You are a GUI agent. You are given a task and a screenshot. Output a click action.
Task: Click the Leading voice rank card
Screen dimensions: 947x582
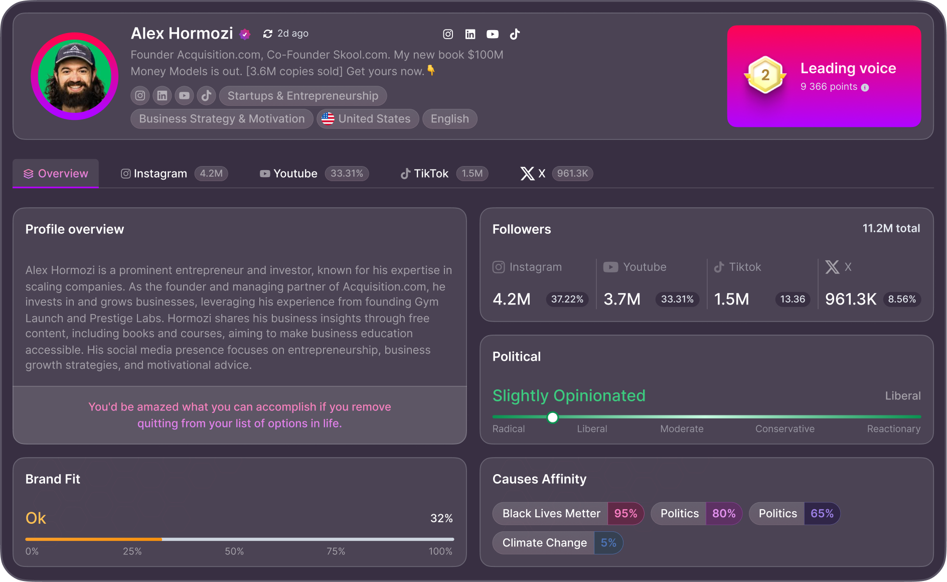click(x=824, y=76)
